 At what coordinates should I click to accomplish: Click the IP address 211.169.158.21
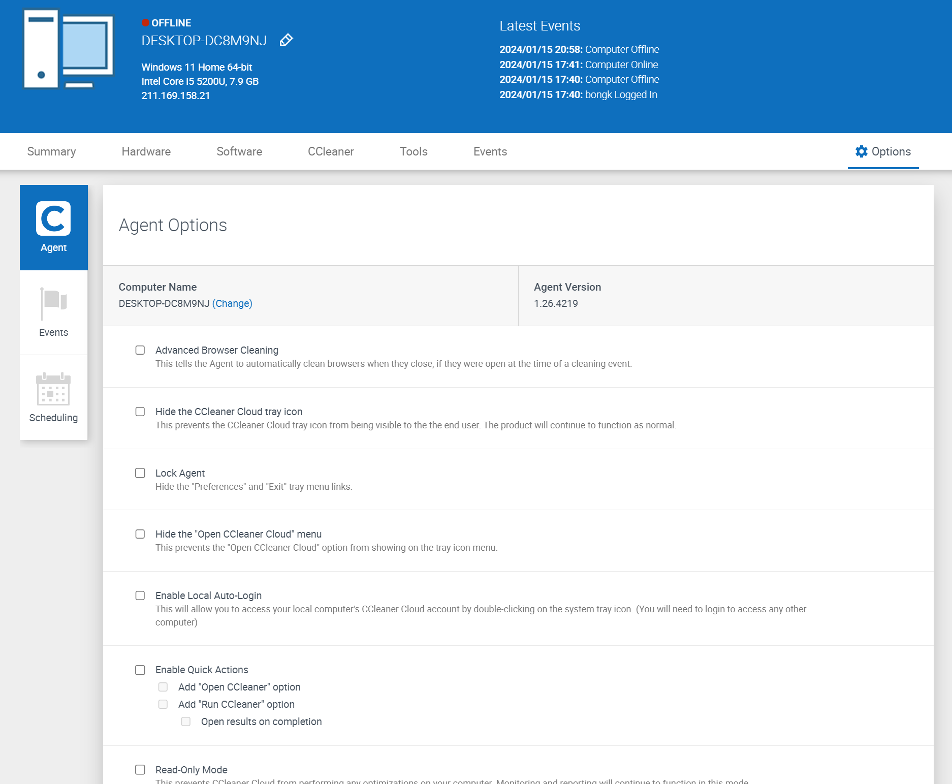pyautogui.click(x=176, y=96)
